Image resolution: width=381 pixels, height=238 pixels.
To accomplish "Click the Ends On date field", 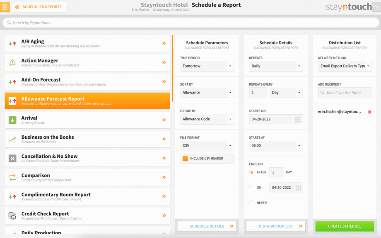I will tap(286, 188).
